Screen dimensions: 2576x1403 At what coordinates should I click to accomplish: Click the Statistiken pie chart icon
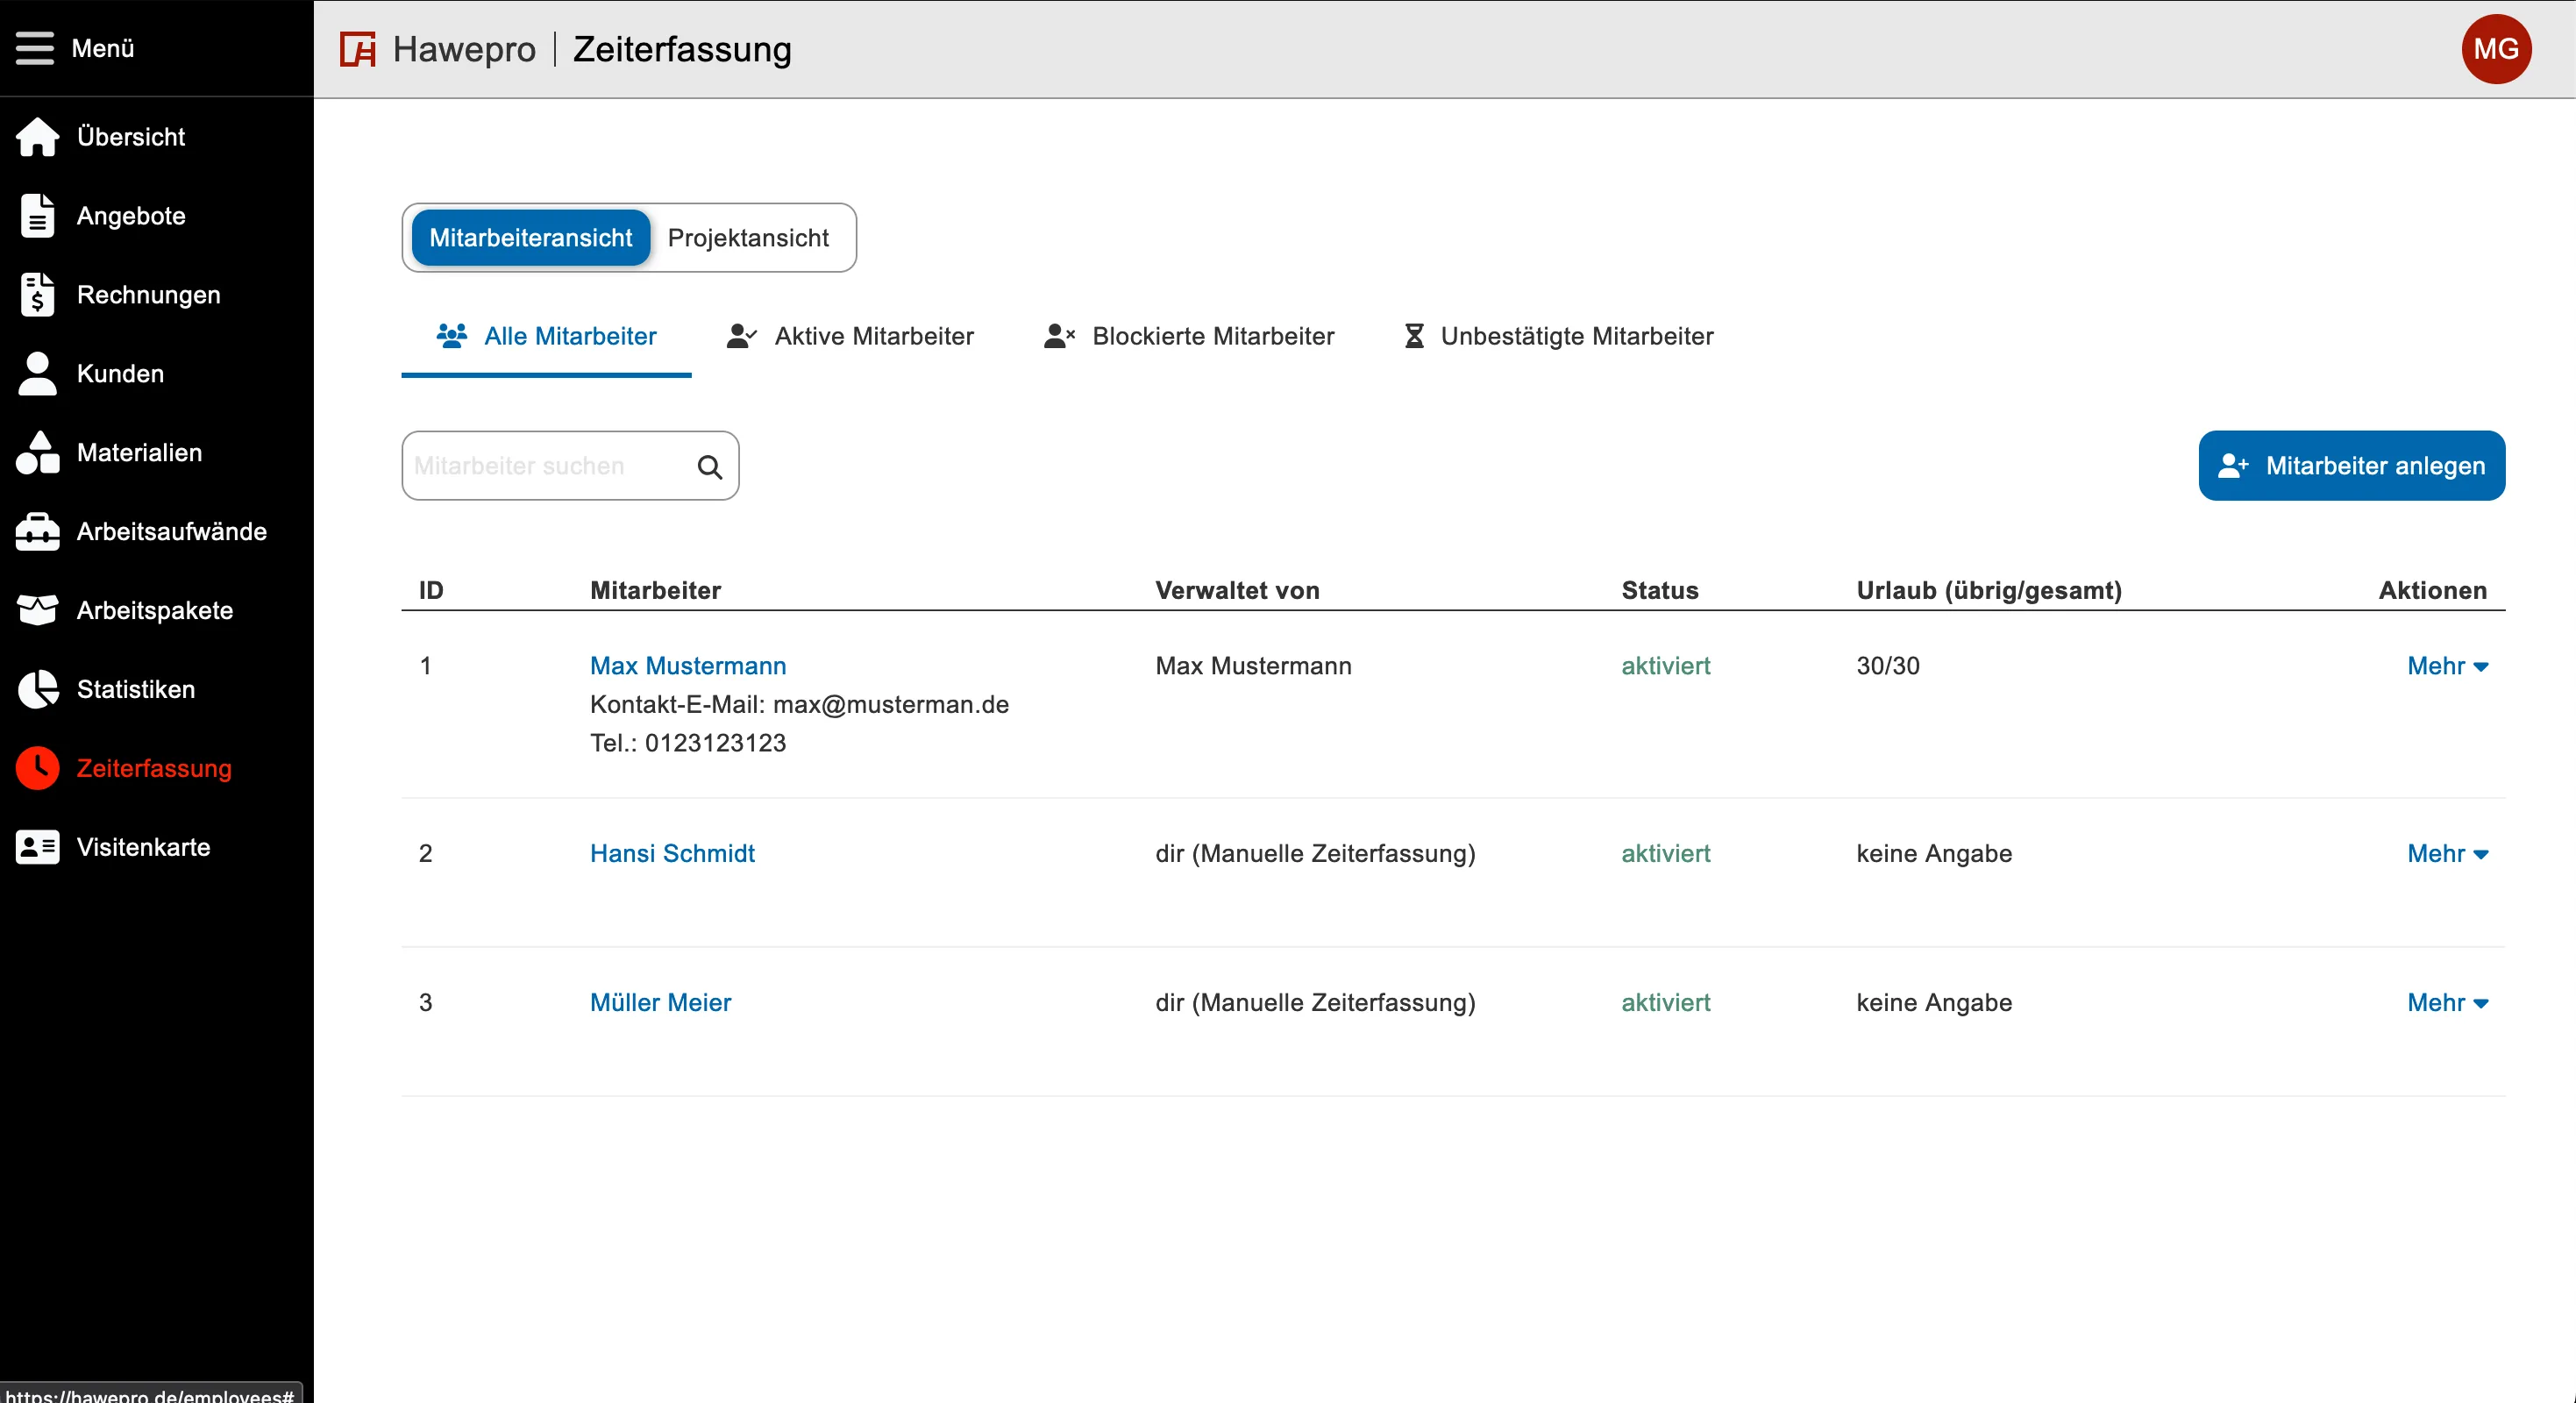click(38, 690)
